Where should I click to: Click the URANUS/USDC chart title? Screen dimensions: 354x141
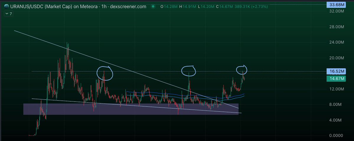pos(78,6)
